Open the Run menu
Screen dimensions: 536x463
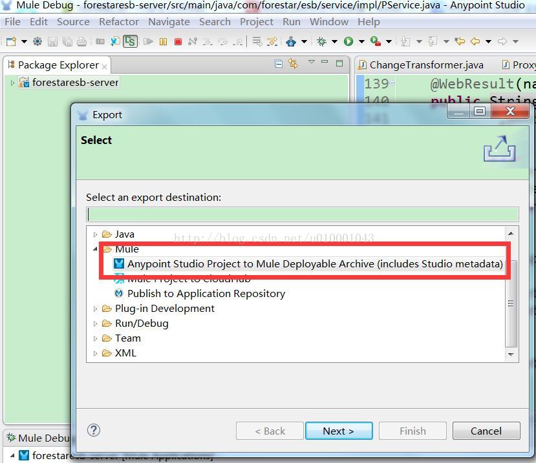(x=292, y=22)
